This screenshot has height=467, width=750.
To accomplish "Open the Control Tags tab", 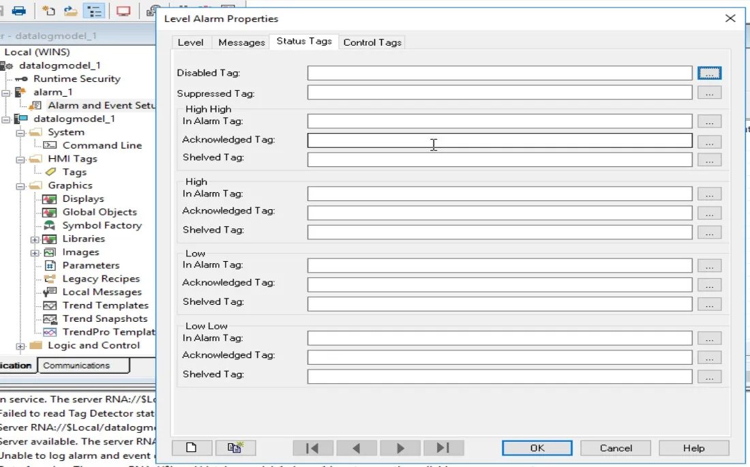I will (372, 42).
